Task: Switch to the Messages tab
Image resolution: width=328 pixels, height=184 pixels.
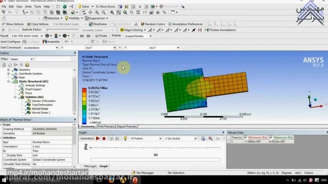Action: tap(90, 166)
